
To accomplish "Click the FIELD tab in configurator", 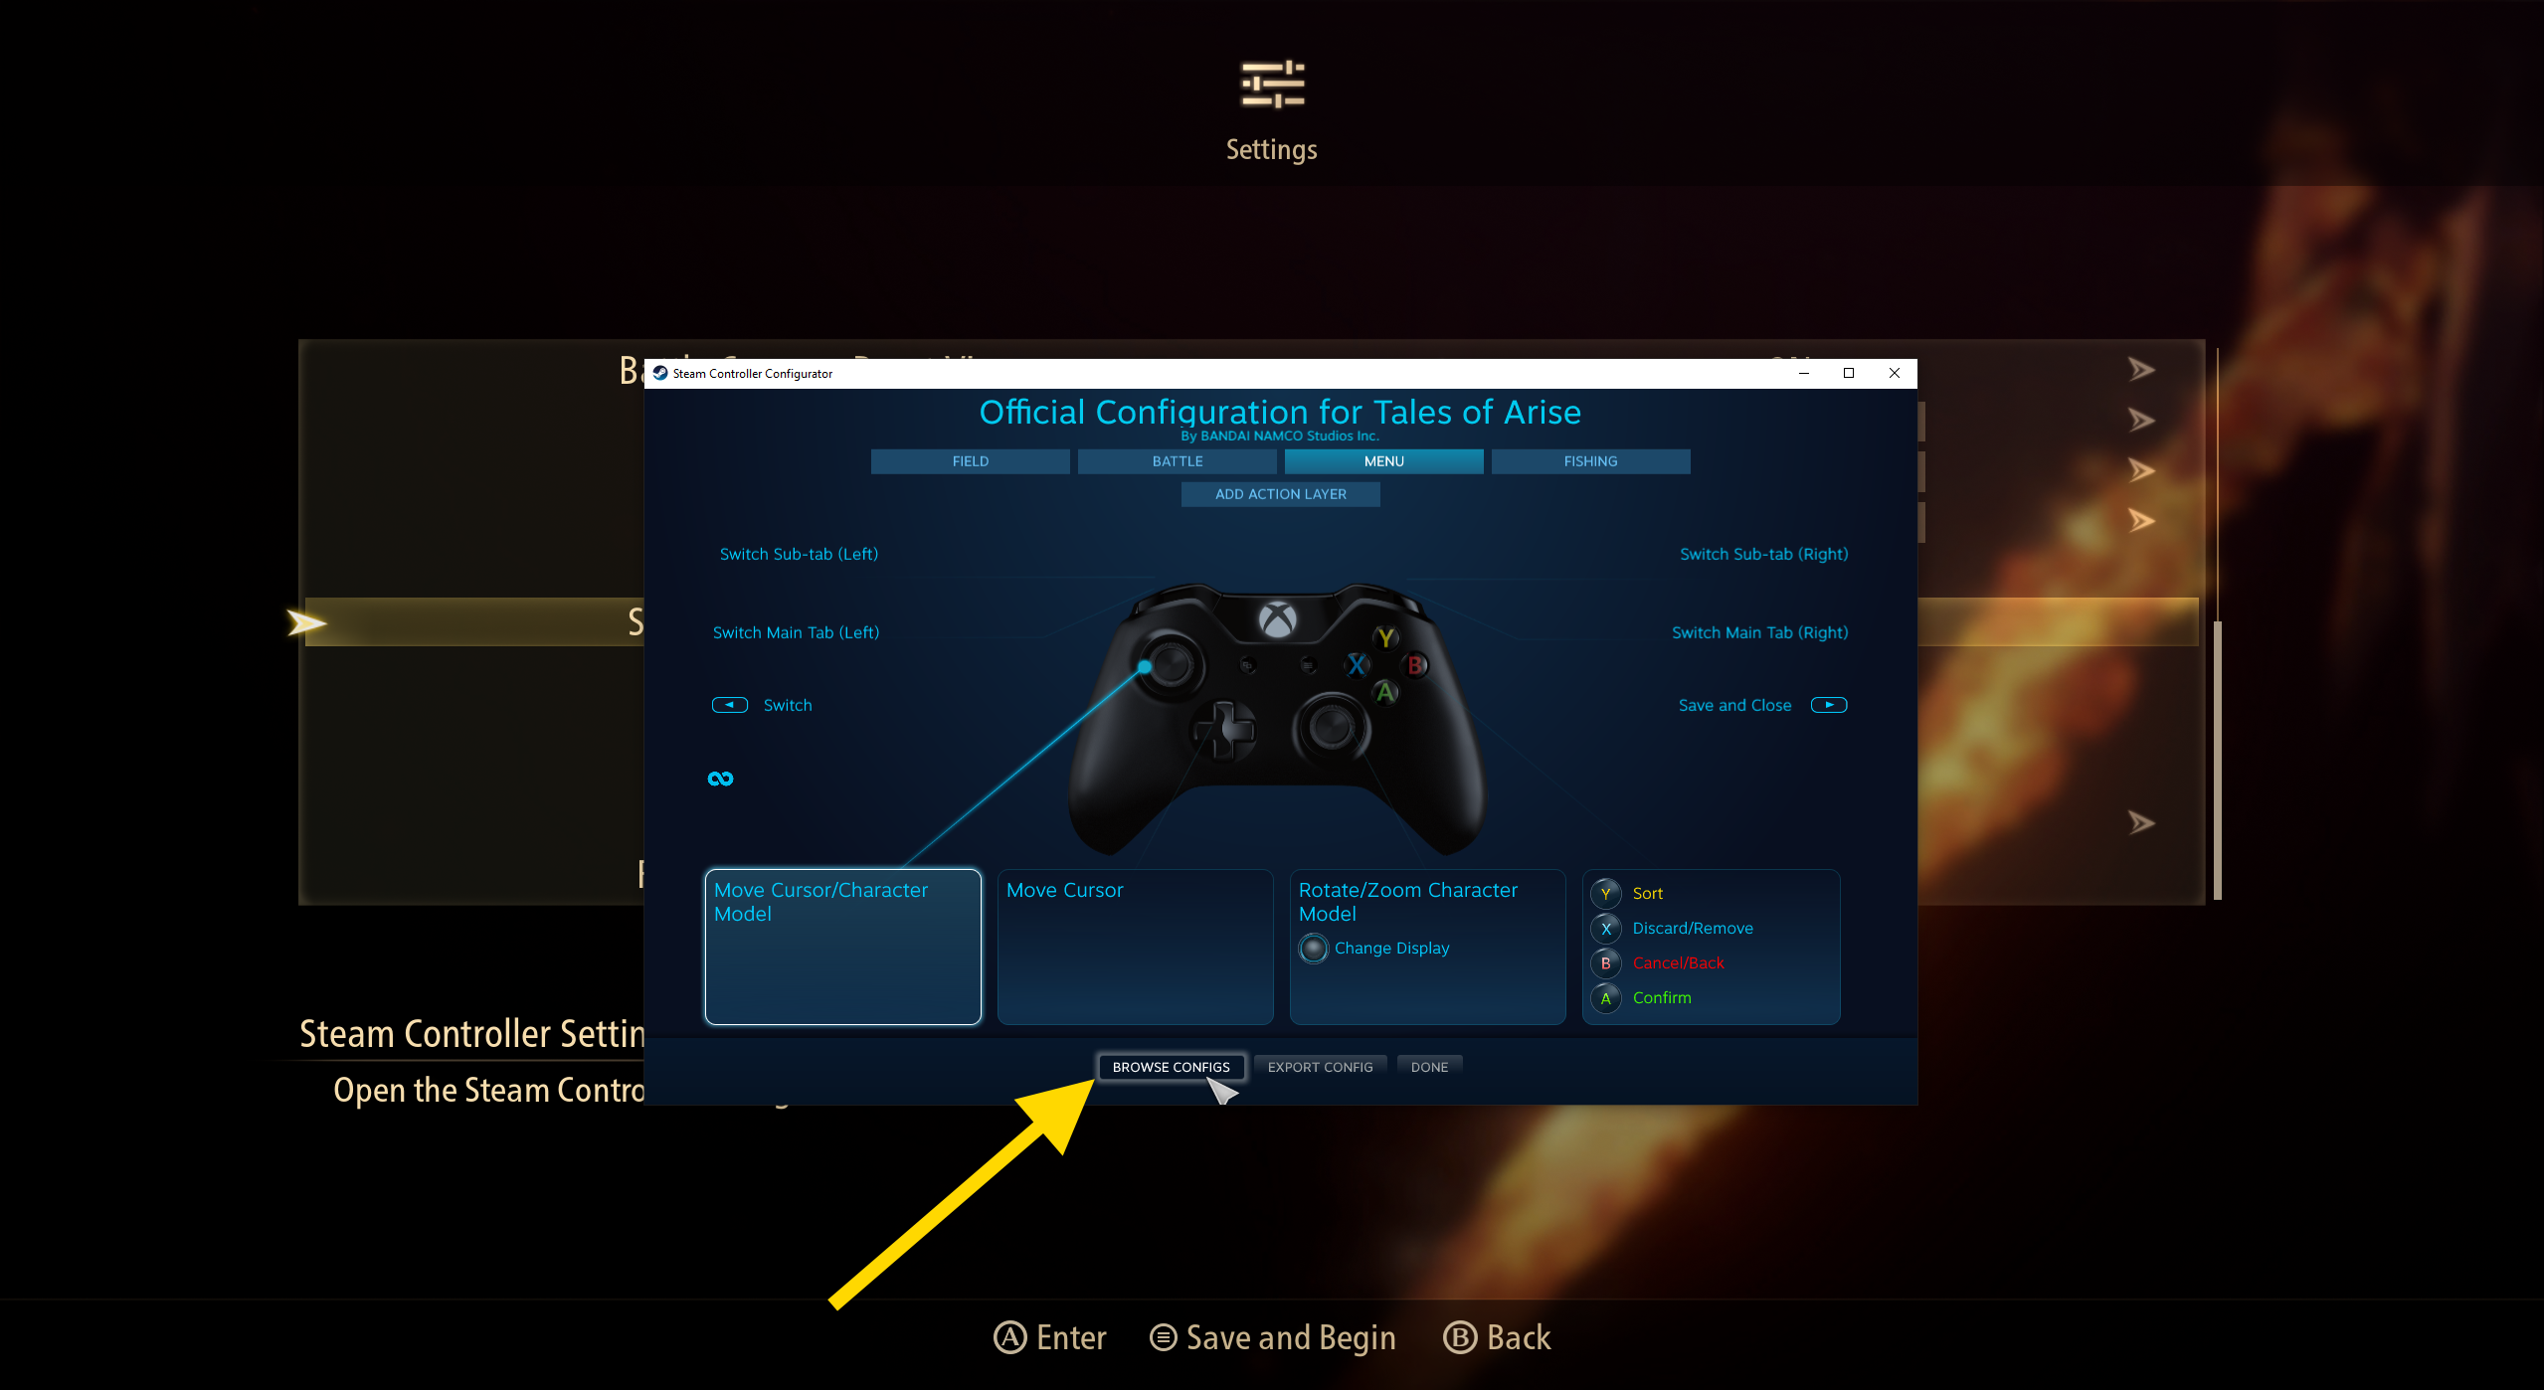I will [x=969, y=460].
